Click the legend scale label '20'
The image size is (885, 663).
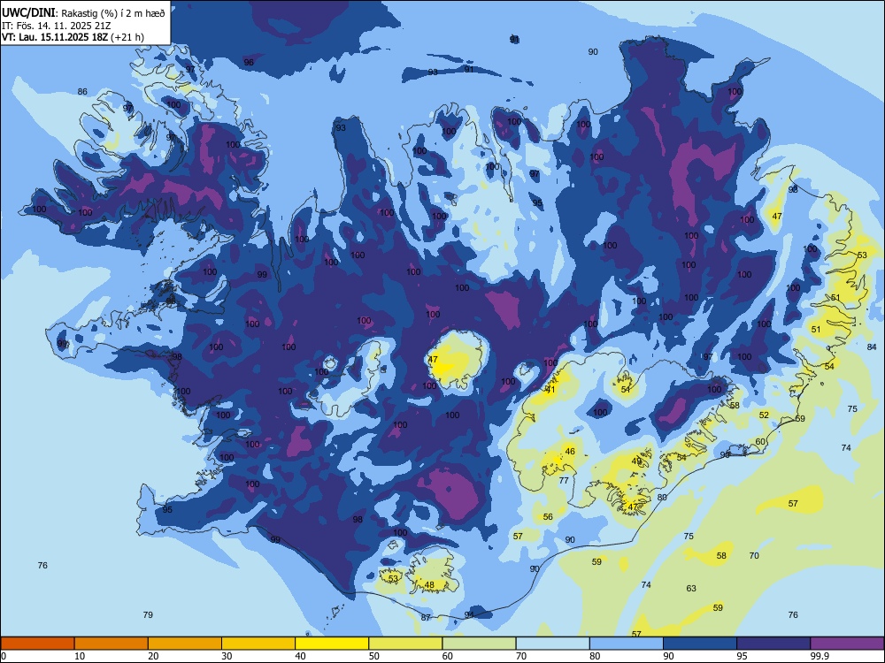pyautogui.click(x=153, y=656)
